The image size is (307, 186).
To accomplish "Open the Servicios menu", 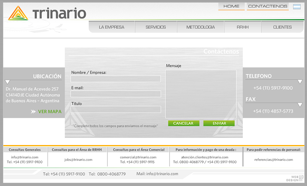I will click(x=156, y=27).
